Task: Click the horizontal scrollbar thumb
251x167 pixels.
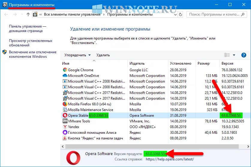Action: point(152,146)
